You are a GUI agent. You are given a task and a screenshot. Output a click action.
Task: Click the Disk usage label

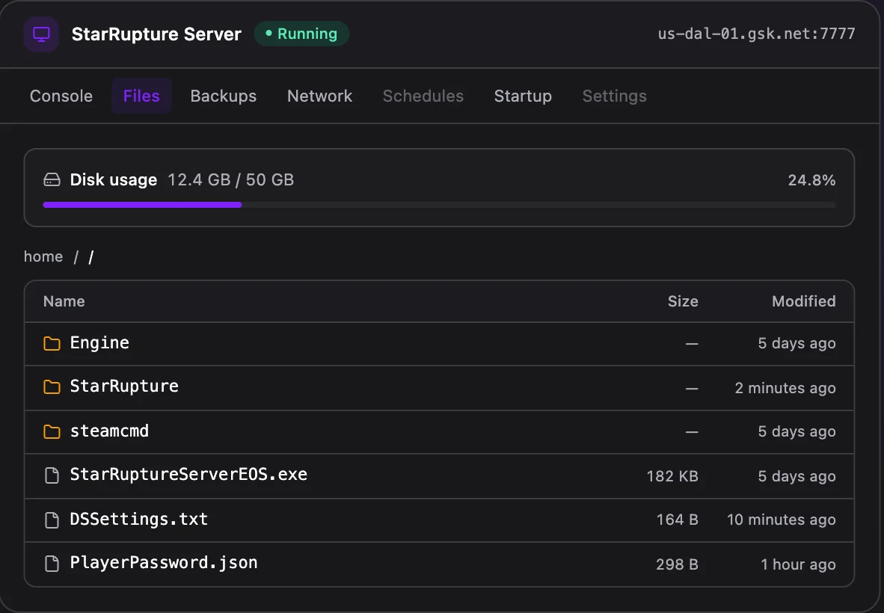114,179
